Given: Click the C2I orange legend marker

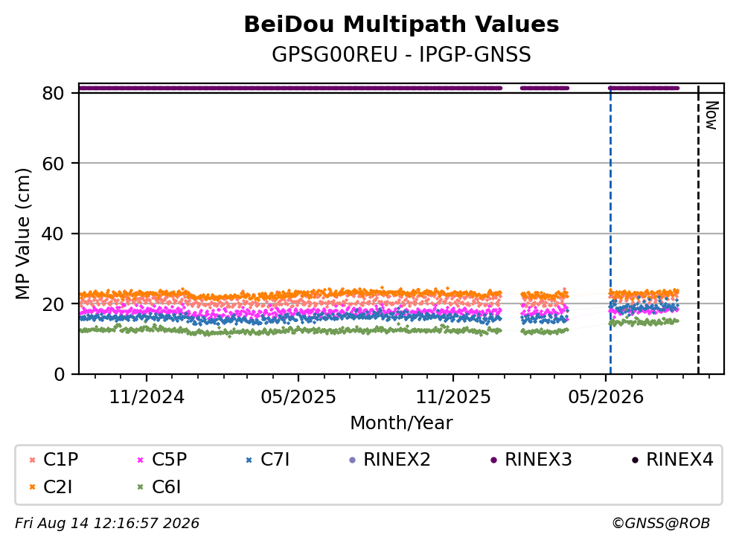Looking at the screenshot, I should pos(32,487).
